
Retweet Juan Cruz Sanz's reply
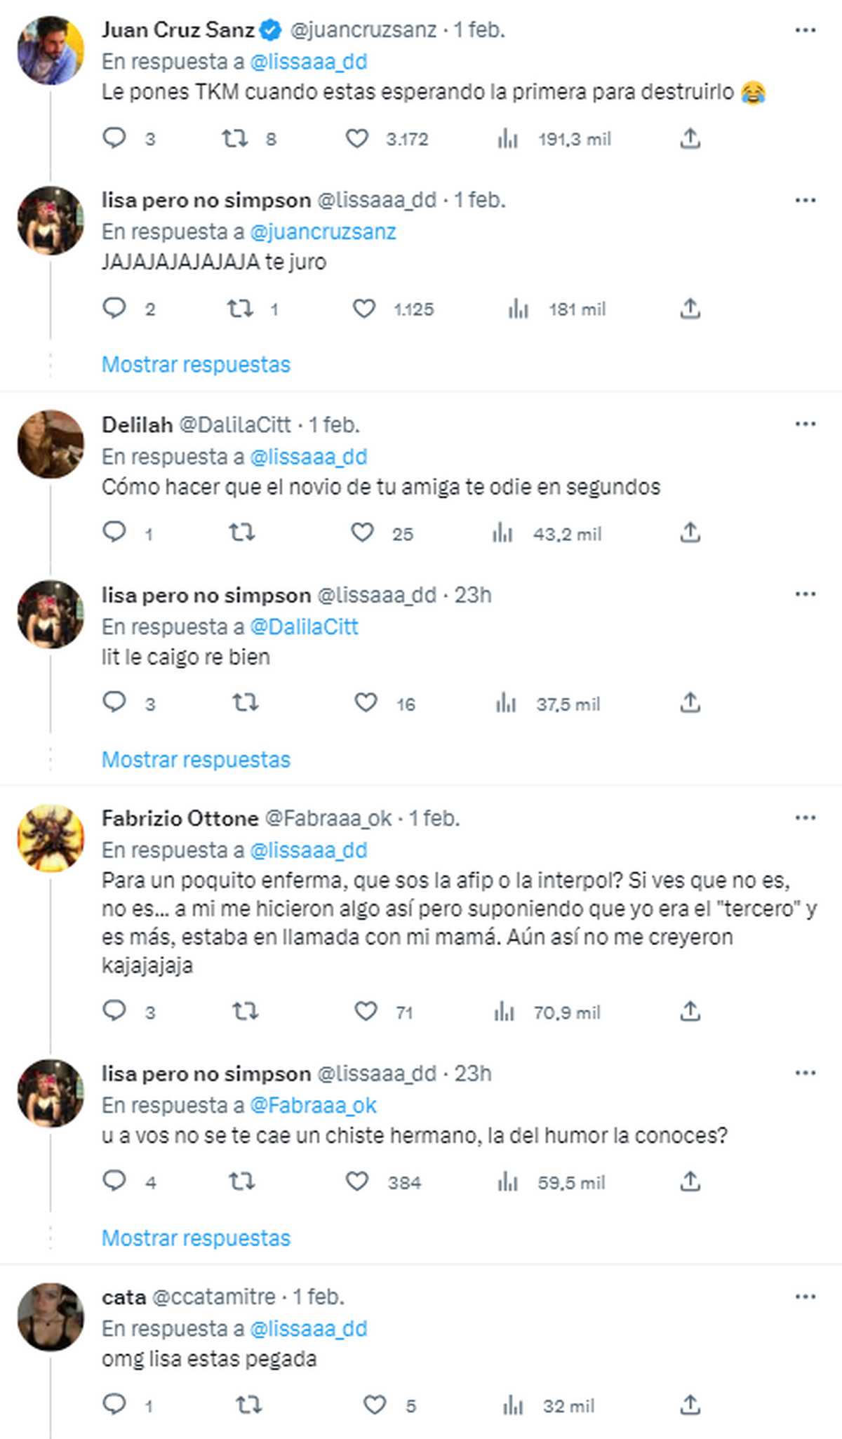click(x=235, y=139)
